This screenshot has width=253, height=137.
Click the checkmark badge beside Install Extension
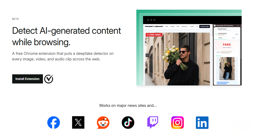49,79
